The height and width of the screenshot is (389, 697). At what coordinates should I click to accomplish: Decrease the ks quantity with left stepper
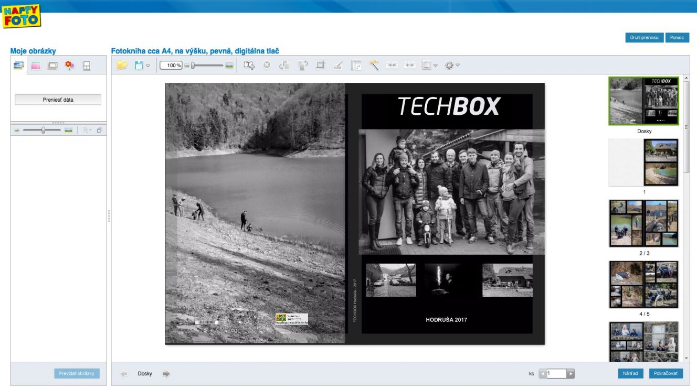pyautogui.click(x=543, y=374)
